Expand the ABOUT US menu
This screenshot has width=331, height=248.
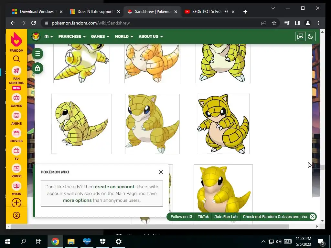click(151, 36)
